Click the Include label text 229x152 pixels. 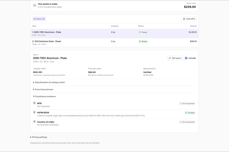point(192,58)
